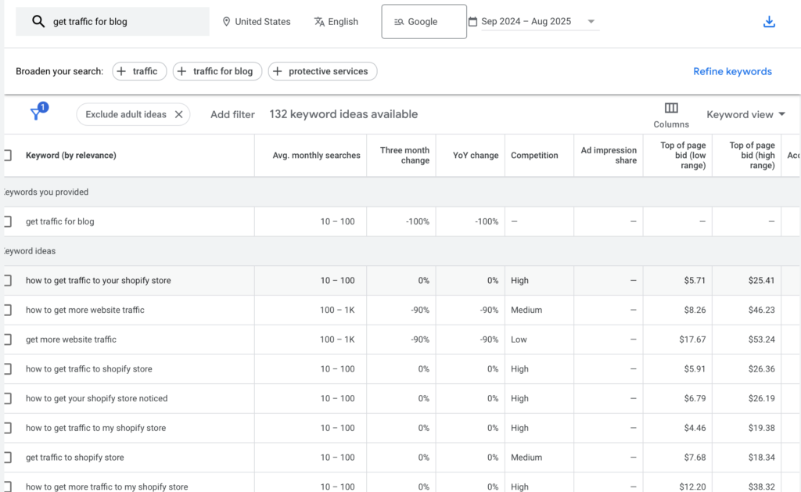Click the search magnifier icon
801x492 pixels.
(x=38, y=21)
